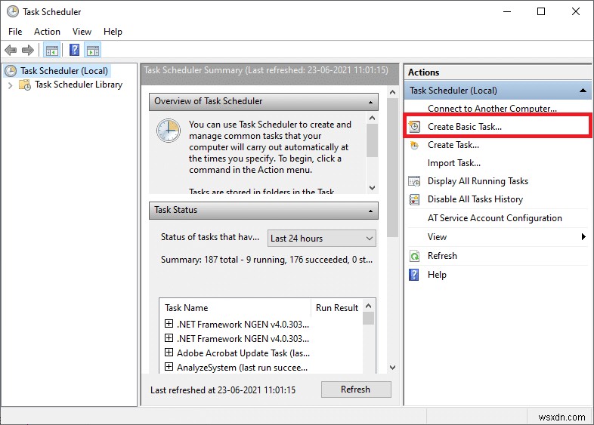
Task: Click Overview text scrollbar down arrow
Action: [x=372, y=188]
